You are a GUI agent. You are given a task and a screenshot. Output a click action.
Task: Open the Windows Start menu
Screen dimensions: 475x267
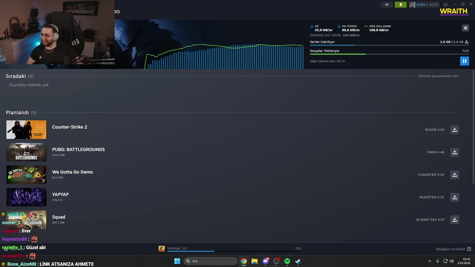[177, 261]
